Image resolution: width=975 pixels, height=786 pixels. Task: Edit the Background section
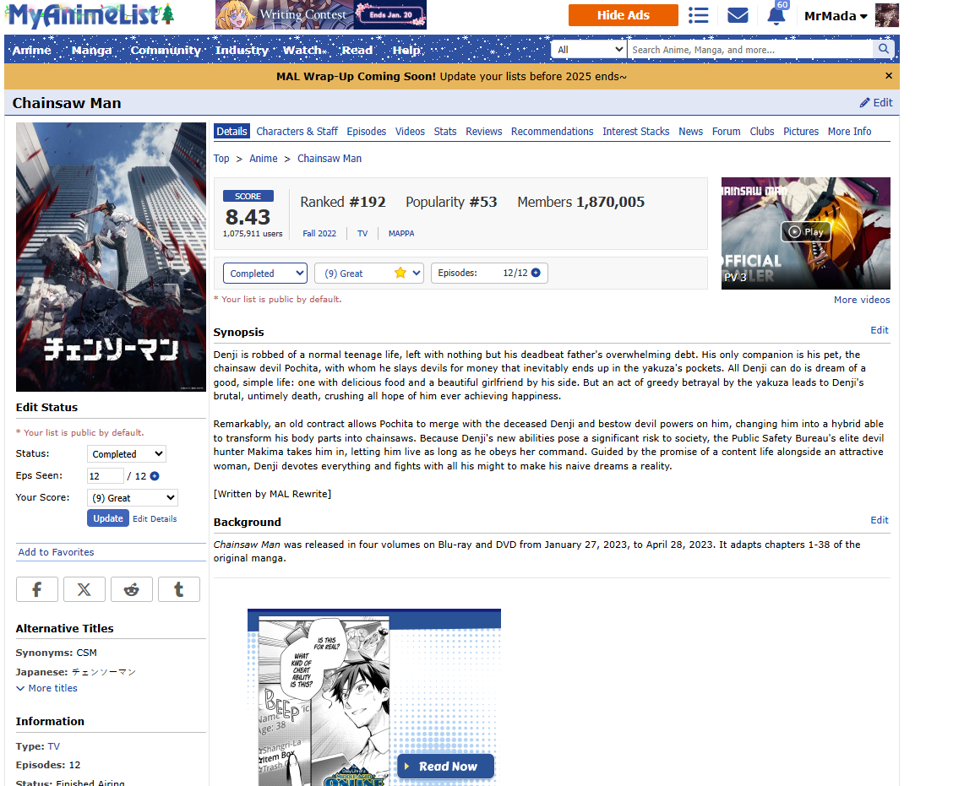point(880,520)
